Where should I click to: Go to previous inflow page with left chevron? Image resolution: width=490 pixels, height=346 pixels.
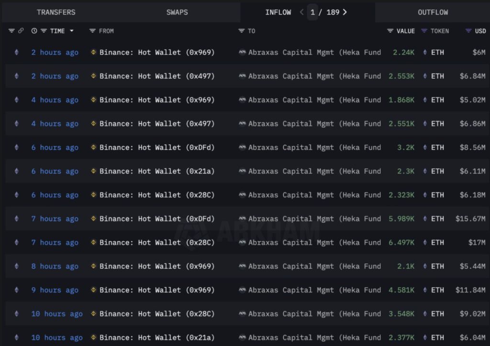[301, 12]
